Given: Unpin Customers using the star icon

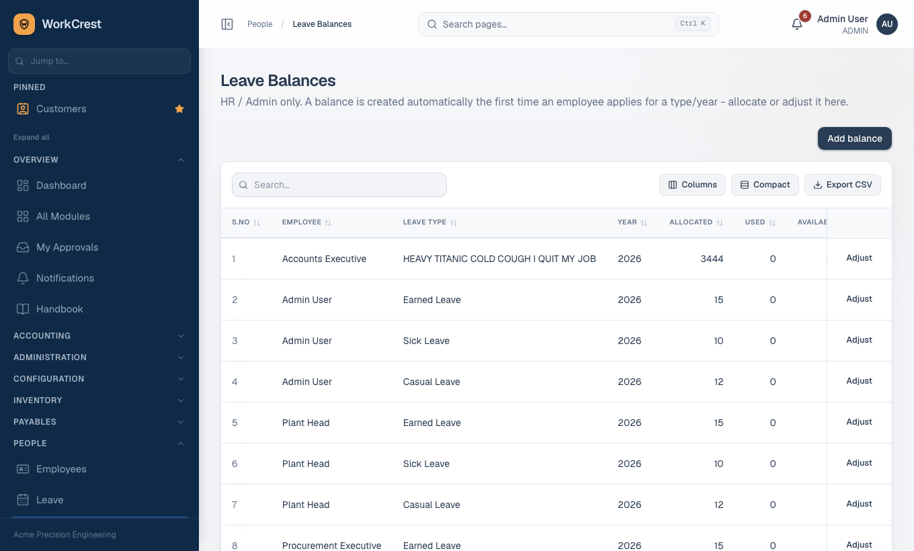Looking at the screenshot, I should point(179,109).
